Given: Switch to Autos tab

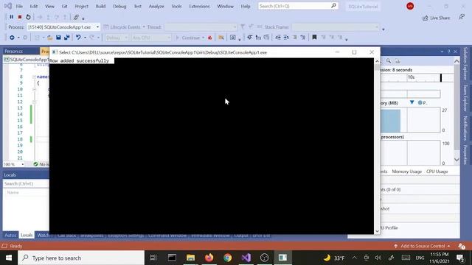Looking at the screenshot, I should 10,236.
